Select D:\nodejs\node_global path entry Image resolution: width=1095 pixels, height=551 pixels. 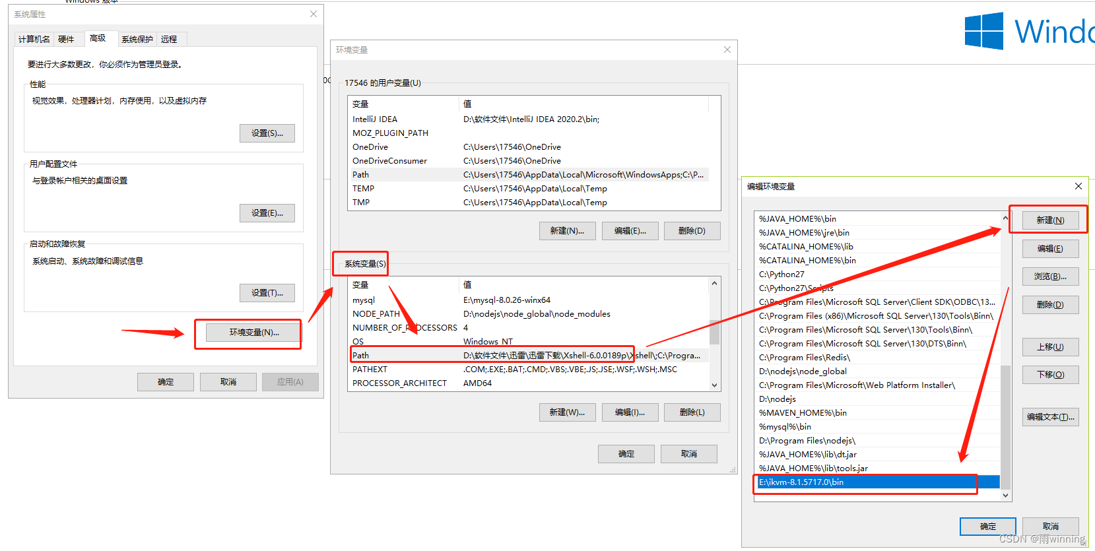877,372
